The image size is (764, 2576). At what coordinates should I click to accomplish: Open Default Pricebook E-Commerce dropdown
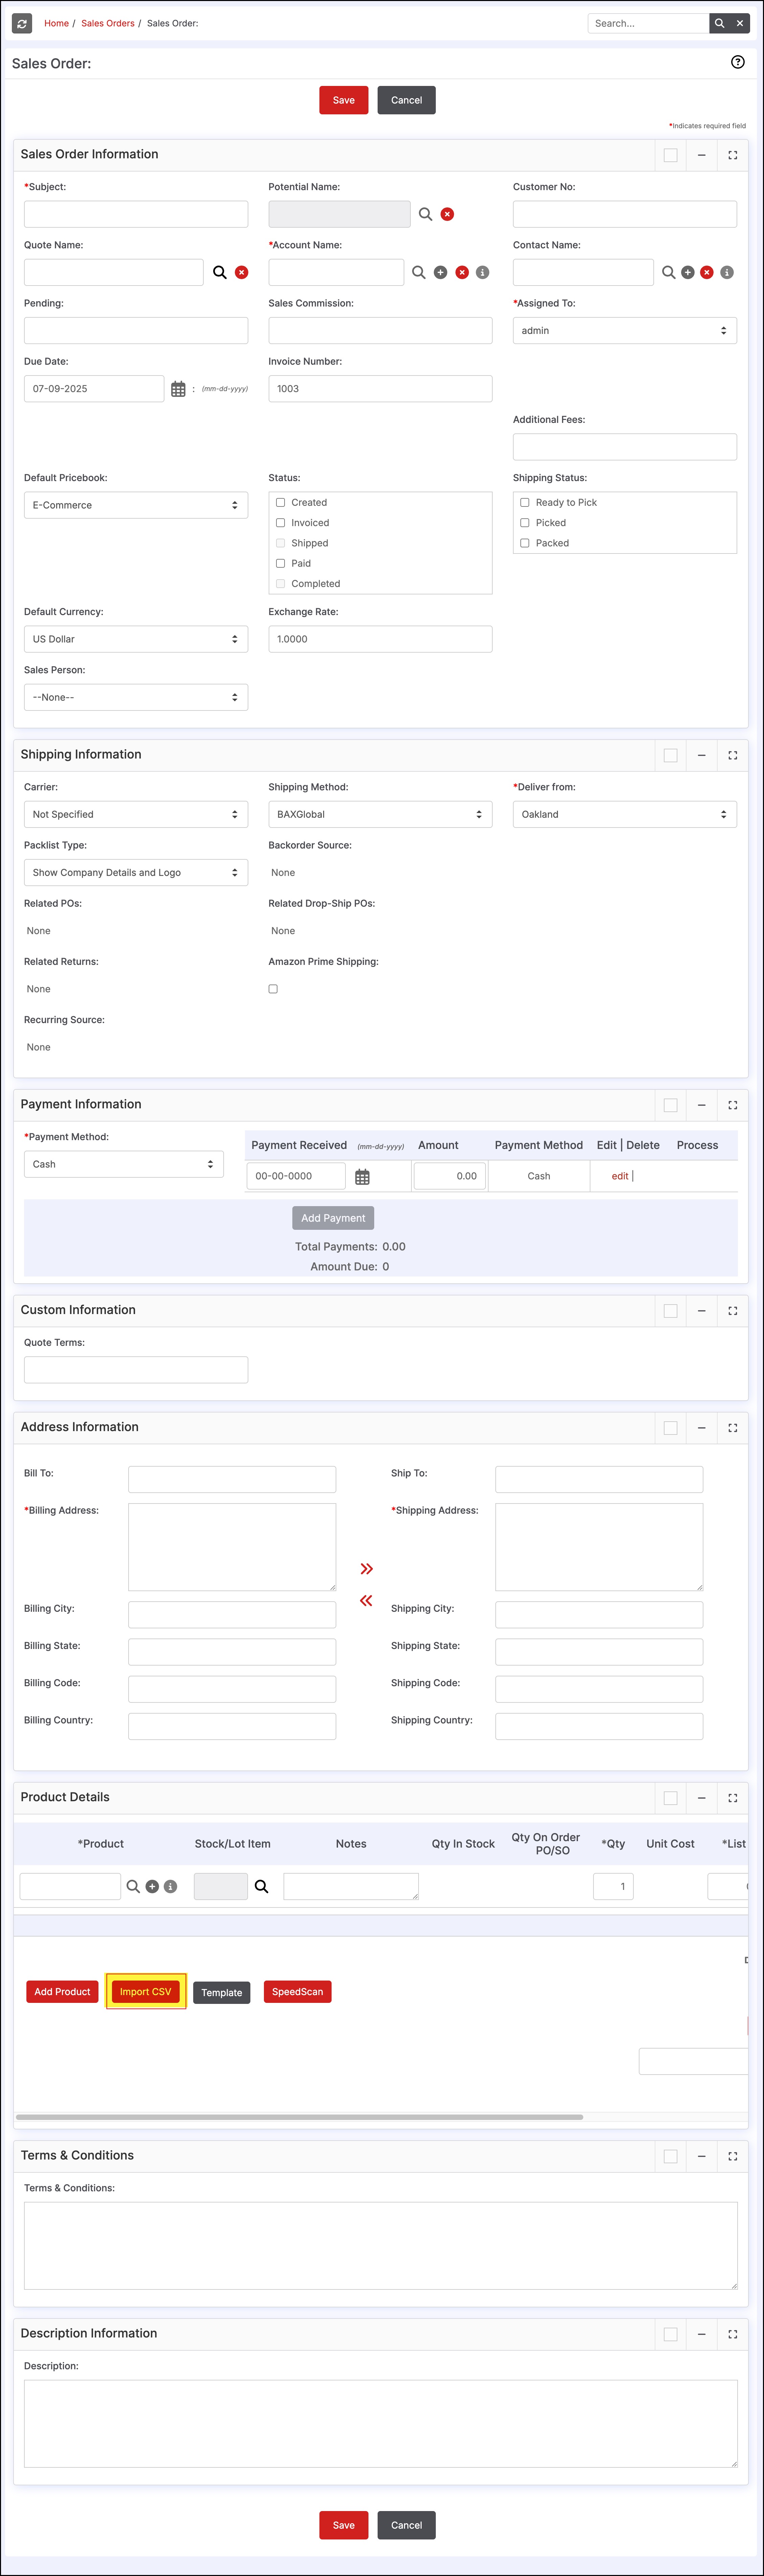(x=136, y=505)
